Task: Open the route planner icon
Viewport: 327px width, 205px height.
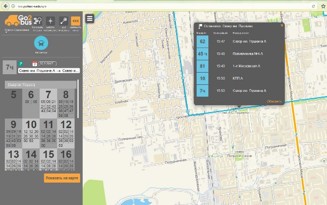Action: pos(64,21)
